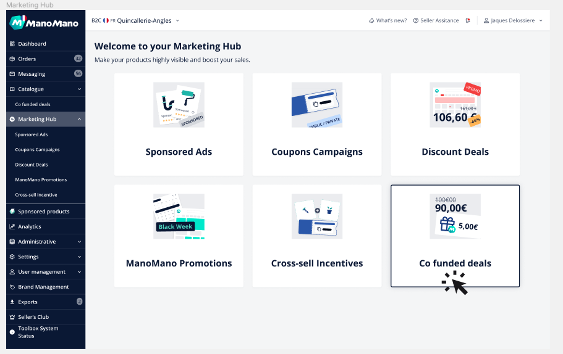Click the Analytics chart icon

(12, 226)
